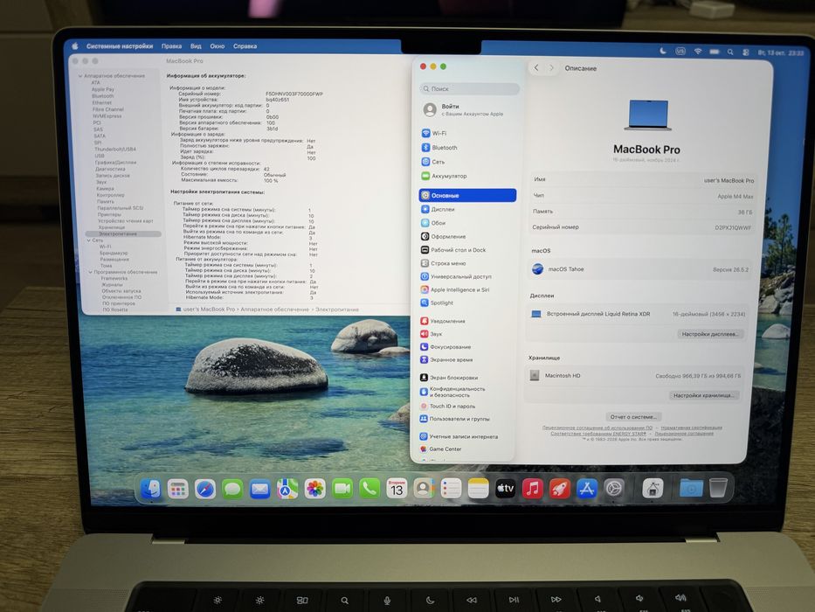This screenshot has width=815, height=612.
Task: Open Photos app from the Dock
Action: coord(314,489)
